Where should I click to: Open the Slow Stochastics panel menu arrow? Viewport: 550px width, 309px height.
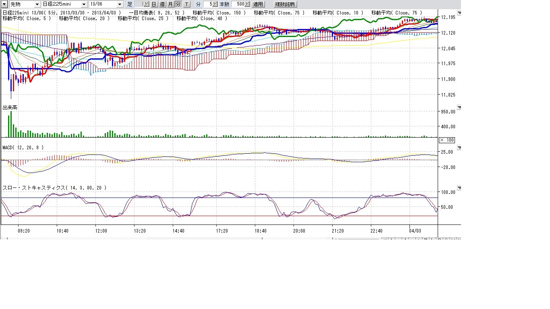459,188
